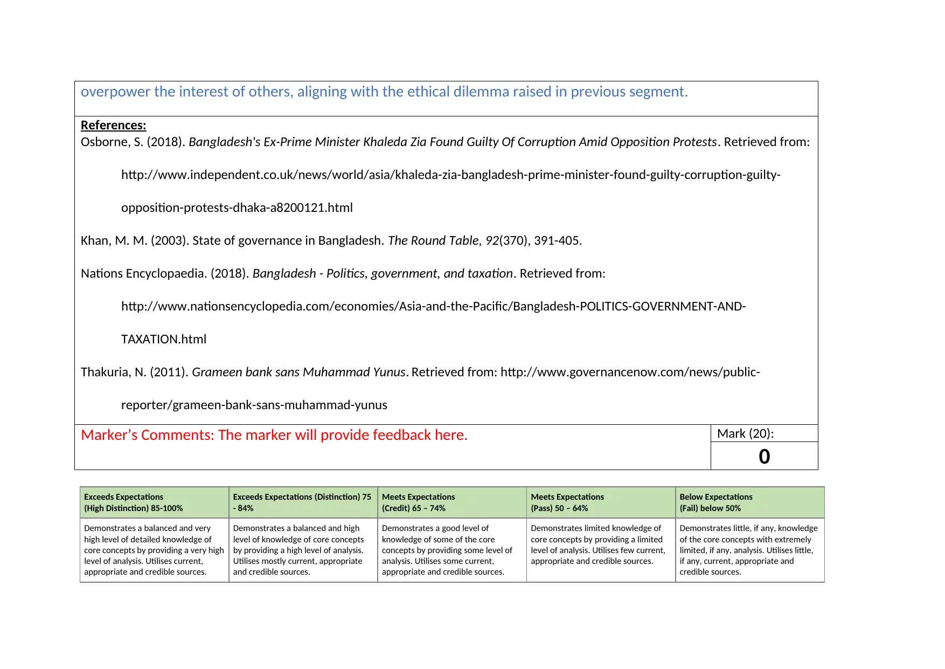Click the Thakuria, N. (2011) reference line

point(420,372)
